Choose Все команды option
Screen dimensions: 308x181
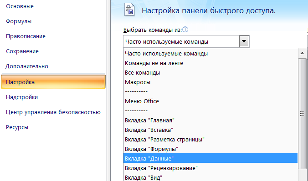210,73
